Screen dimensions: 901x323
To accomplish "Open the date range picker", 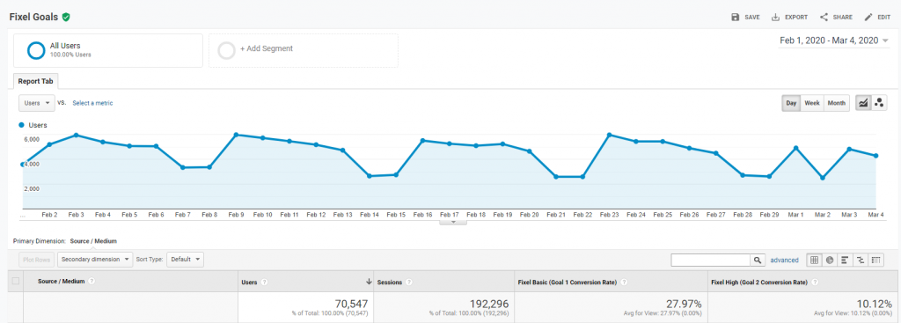I will [x=834, y=40].
